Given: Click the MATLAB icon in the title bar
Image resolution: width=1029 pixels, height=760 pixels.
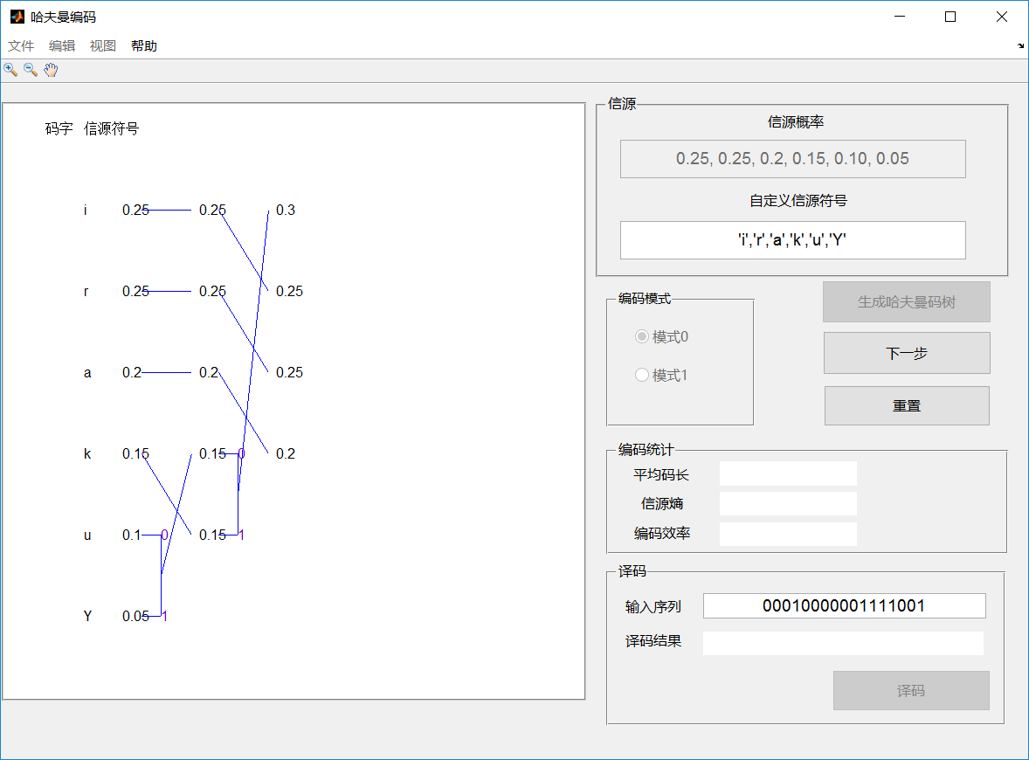Looking at the screenshot, I should (x=17, y=17).
